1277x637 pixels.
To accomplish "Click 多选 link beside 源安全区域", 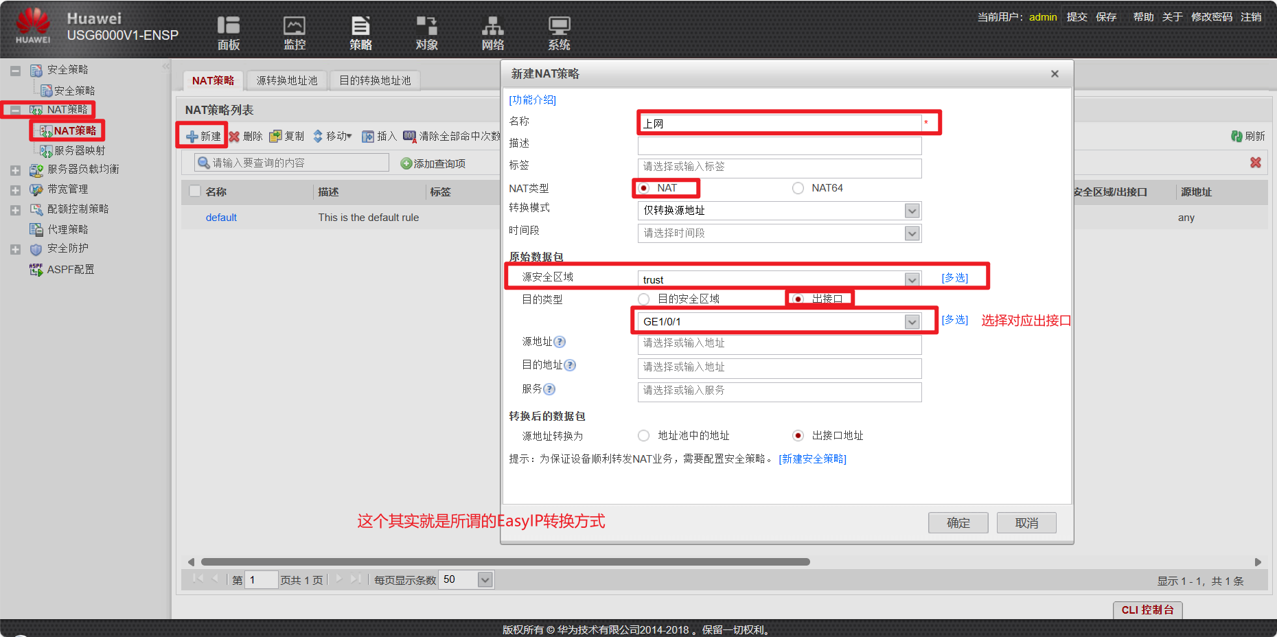I will click(x=954, y=278).
